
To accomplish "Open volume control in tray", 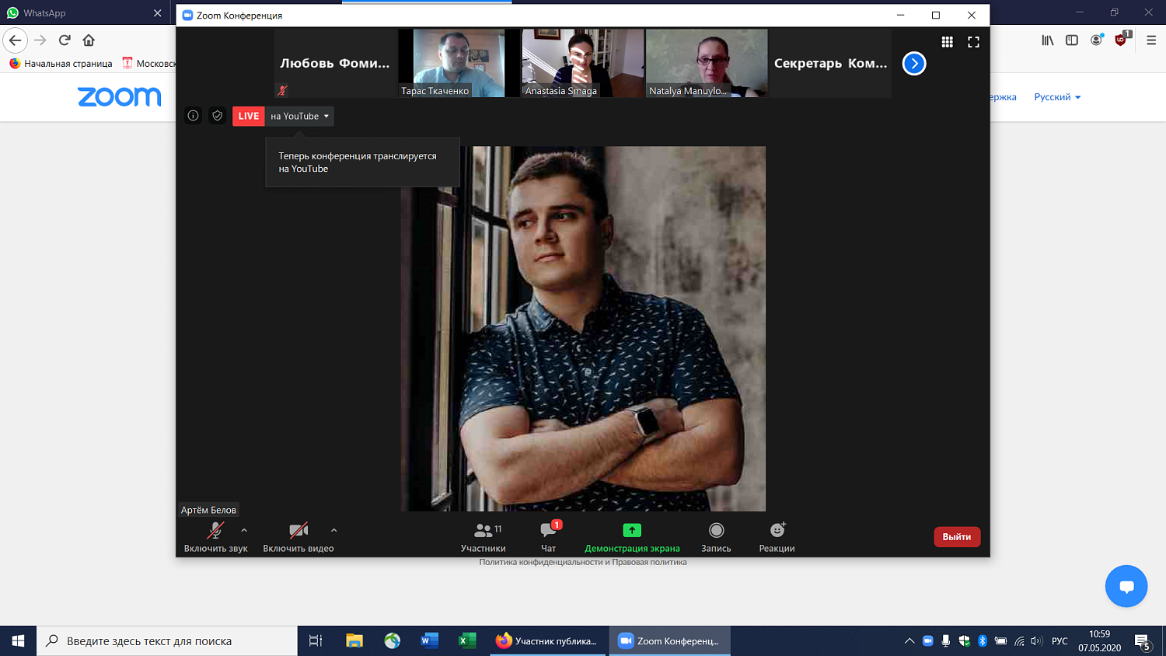I will [x=1035, y=641].
